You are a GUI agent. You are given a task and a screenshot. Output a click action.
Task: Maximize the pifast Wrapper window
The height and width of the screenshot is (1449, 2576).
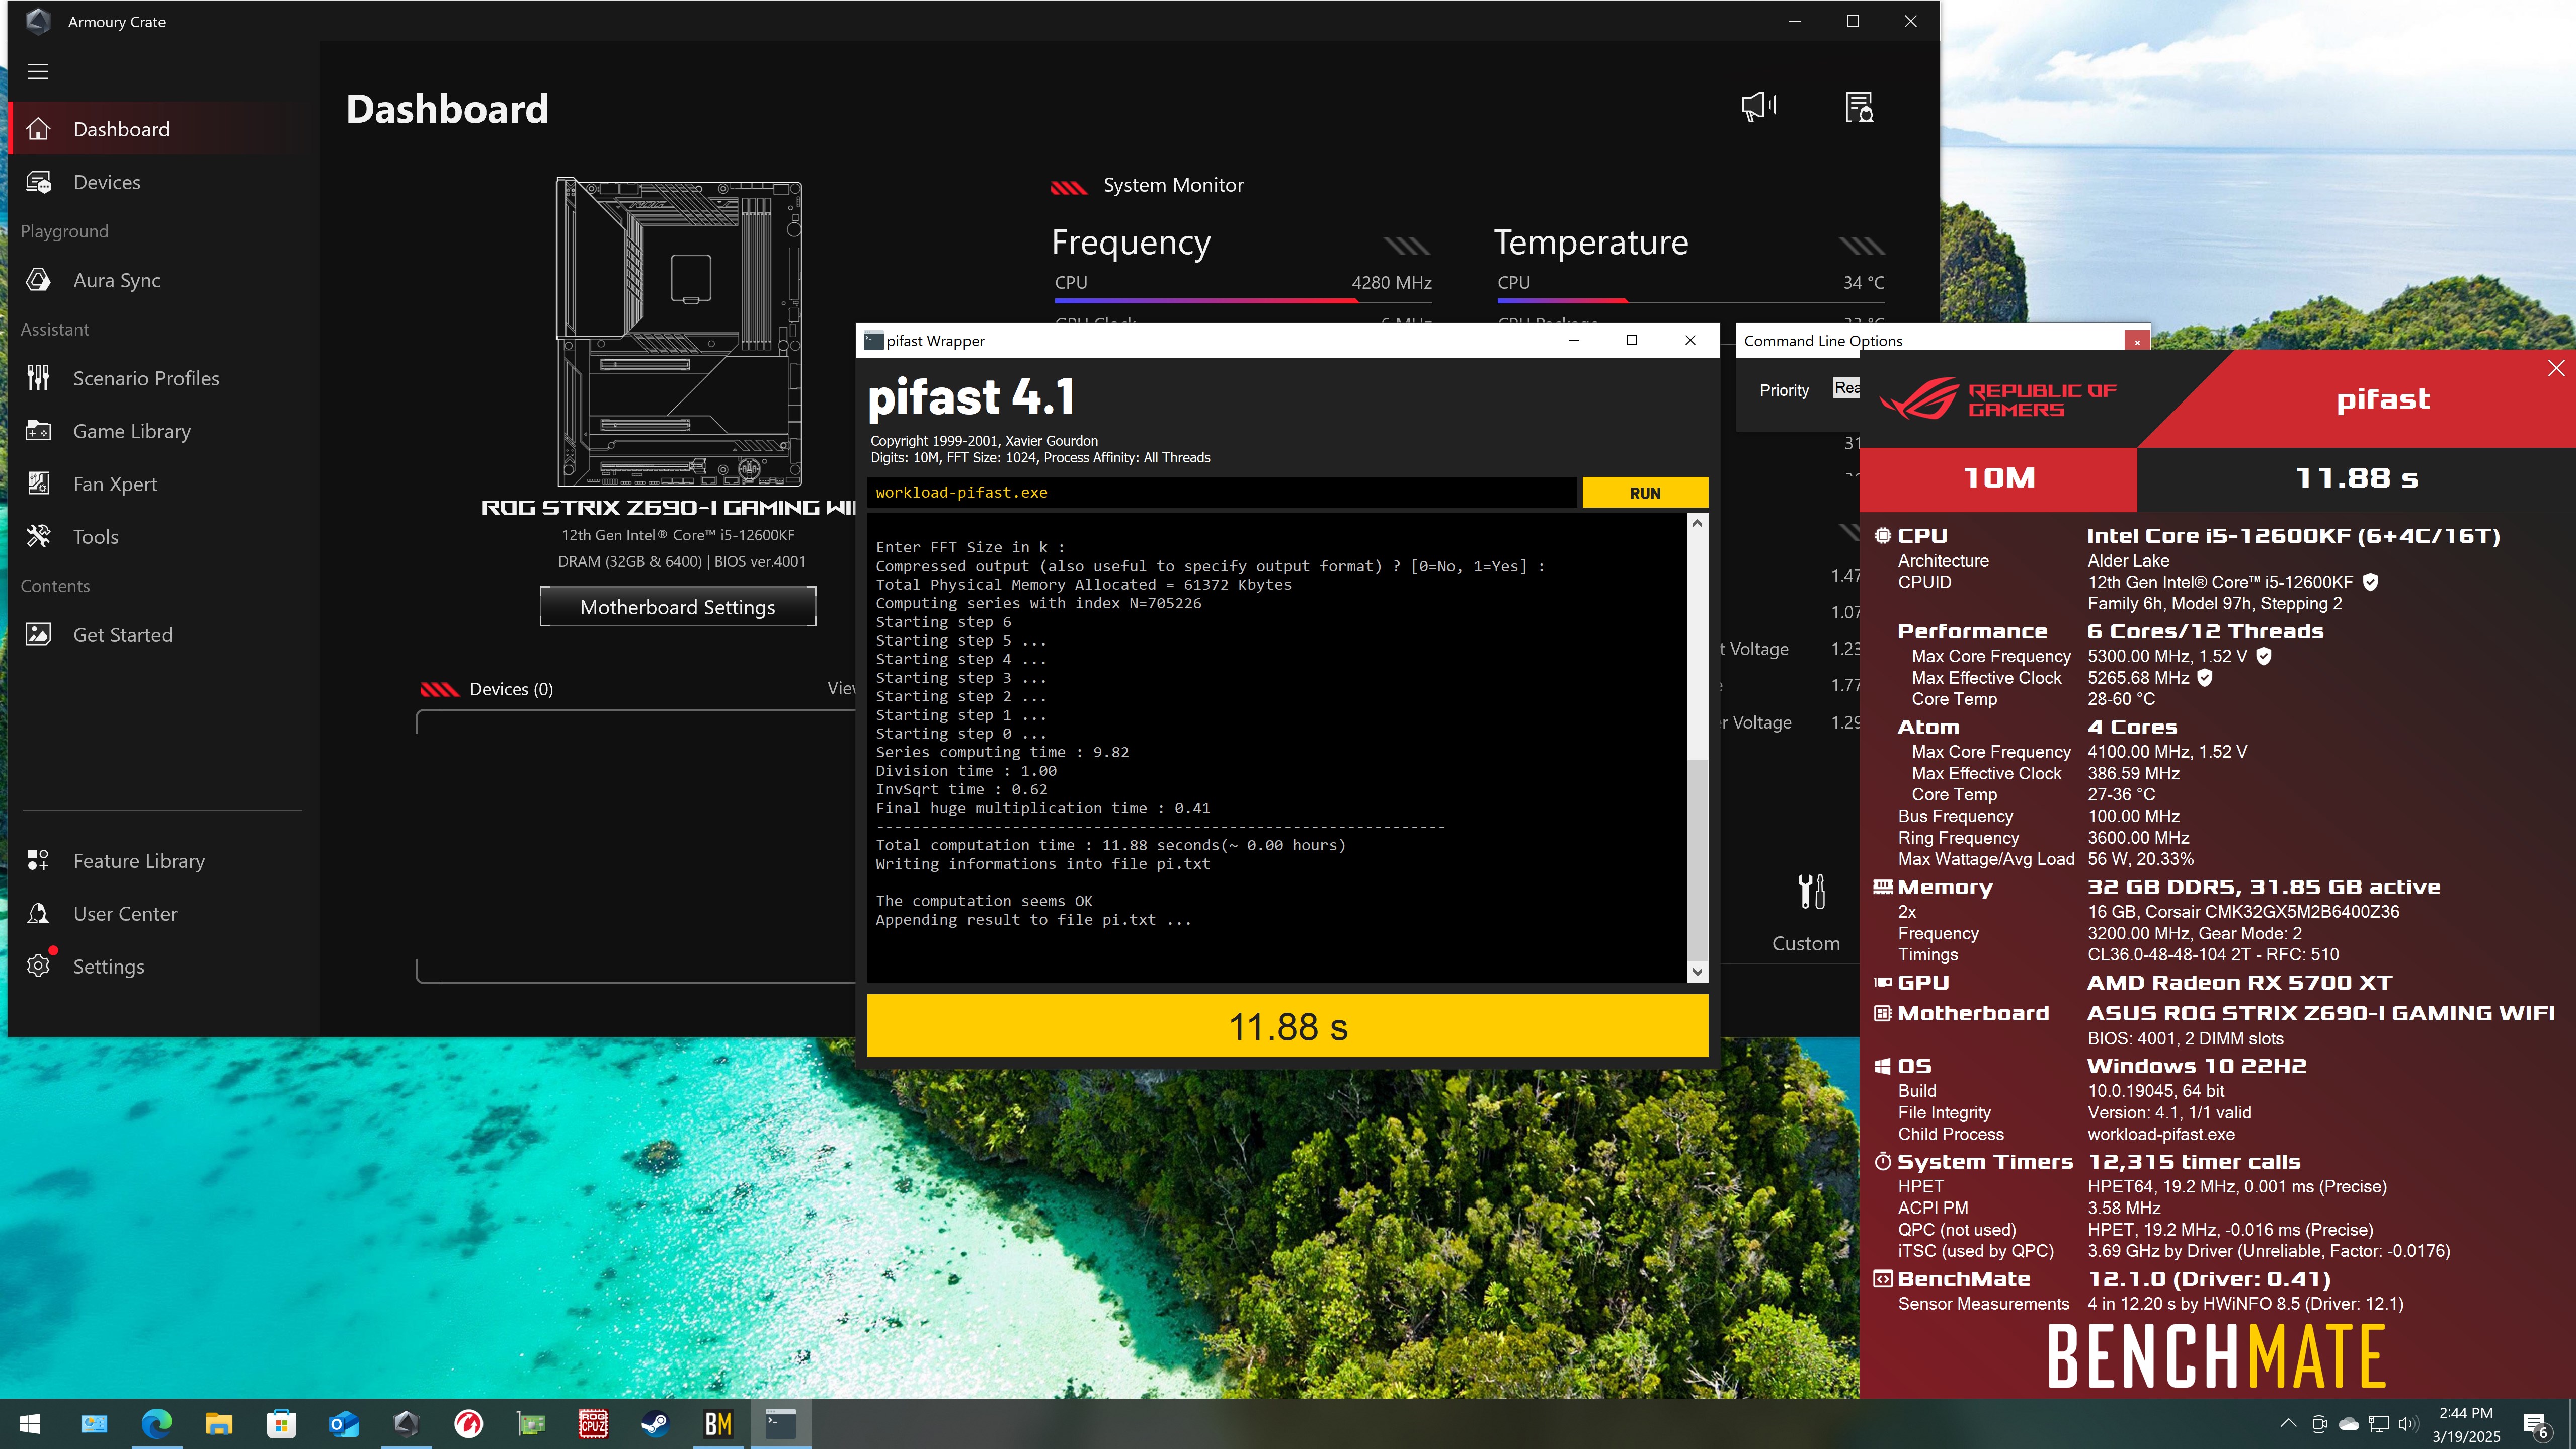[x=1631, y=341]
